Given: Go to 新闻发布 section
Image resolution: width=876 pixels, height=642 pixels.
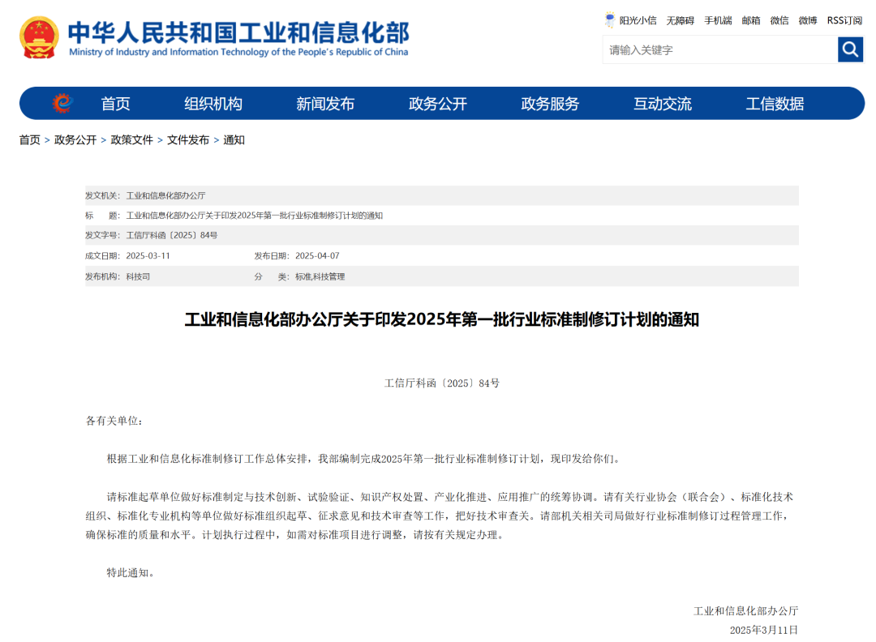Looking at the screenshot, I should coord(325,104).
